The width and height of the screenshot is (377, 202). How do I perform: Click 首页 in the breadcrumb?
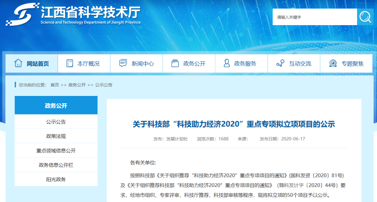click(x=54, y=85)
